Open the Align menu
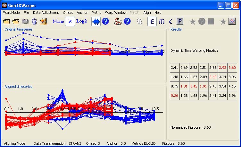 (x=147, y=13)
